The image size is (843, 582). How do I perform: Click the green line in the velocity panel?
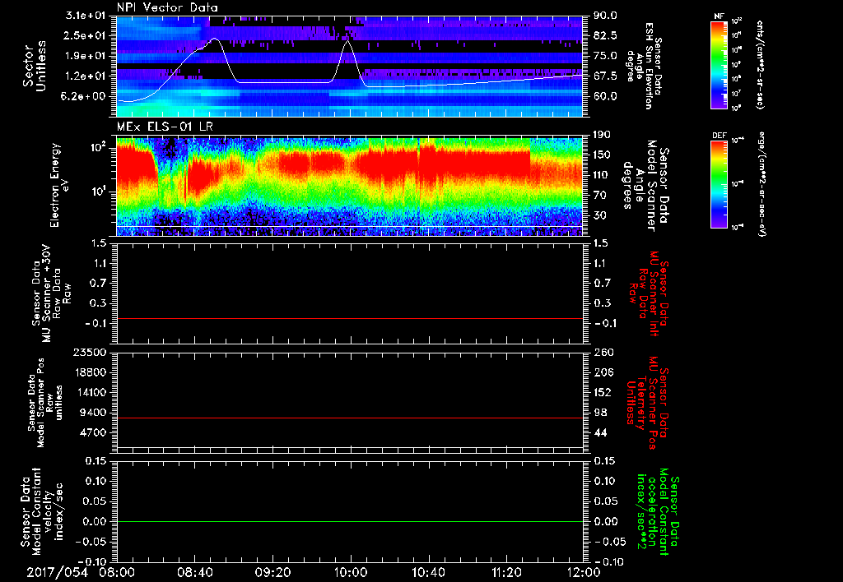pyautogui.click(x=350, y=521)
